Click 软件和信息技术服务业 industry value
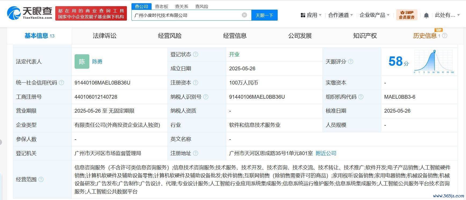 tap(255, 125)
